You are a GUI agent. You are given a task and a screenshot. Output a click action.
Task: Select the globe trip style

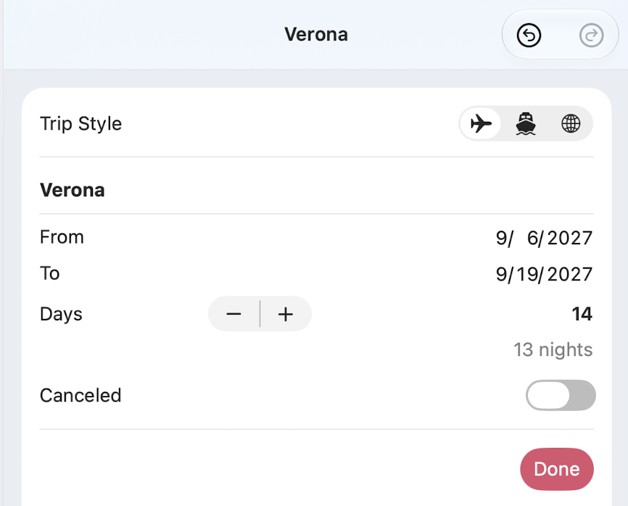[x=570, y=123]
